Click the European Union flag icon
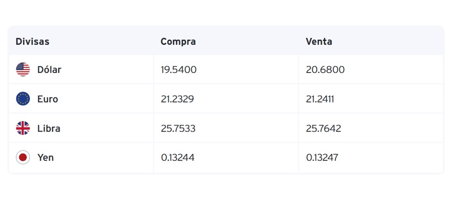The image size is (452, 206). pyautogui.click(x=23, y=99)
